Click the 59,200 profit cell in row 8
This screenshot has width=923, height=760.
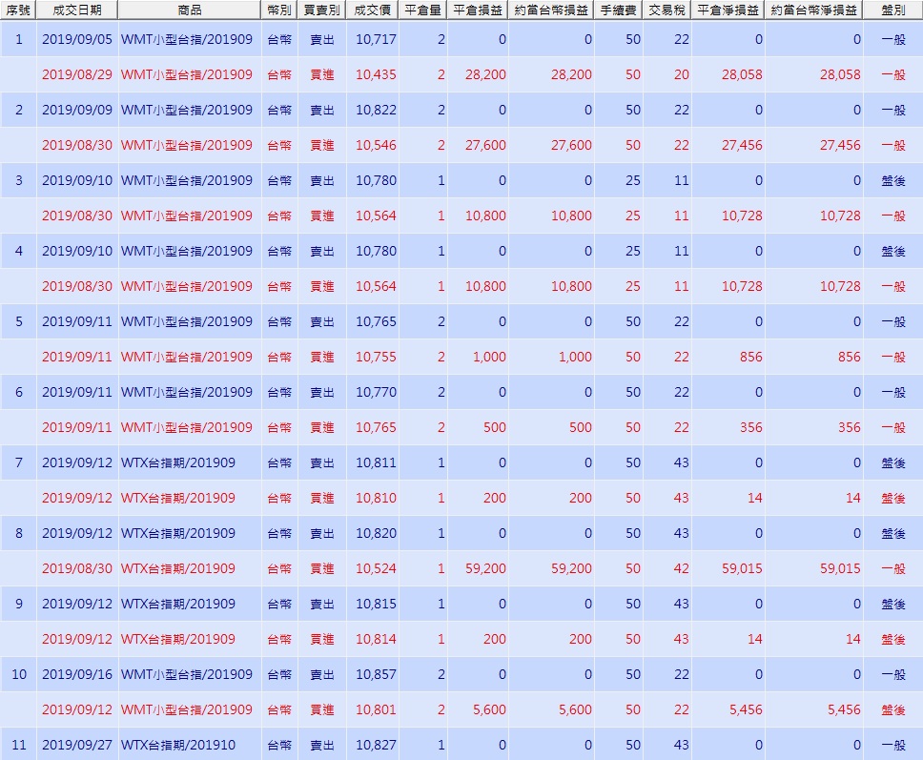[x=485, y=568]
